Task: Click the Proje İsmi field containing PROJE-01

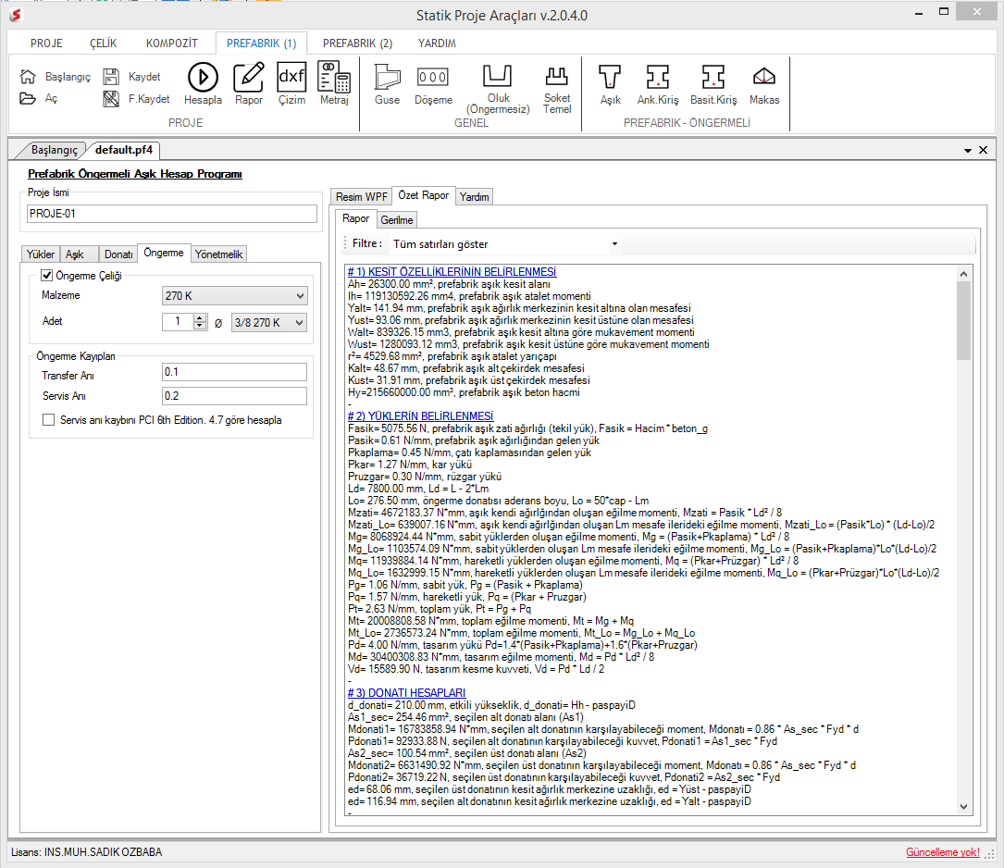Action: coord(171,214)
